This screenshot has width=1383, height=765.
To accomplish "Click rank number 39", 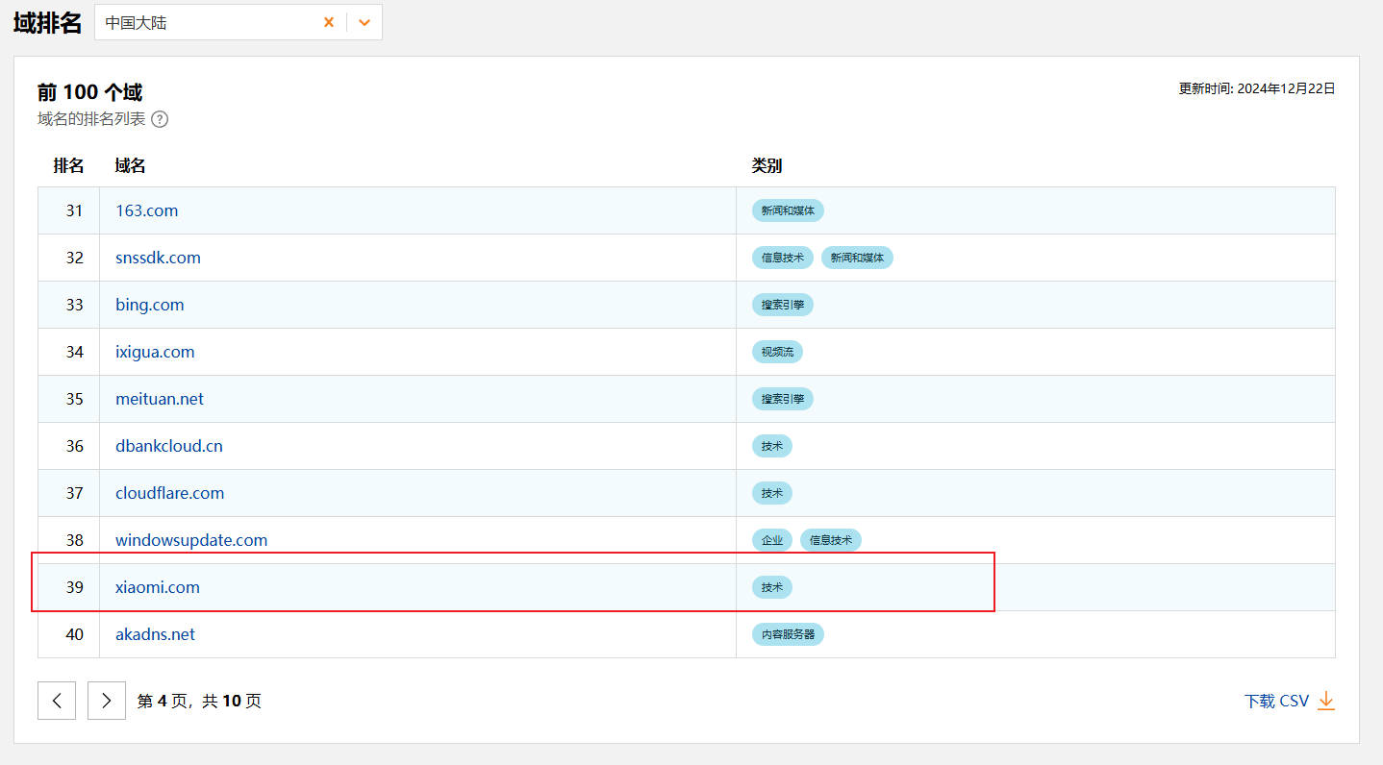I will point(74,587).
